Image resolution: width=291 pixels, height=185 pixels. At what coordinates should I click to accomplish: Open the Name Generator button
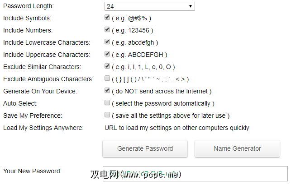237,148
